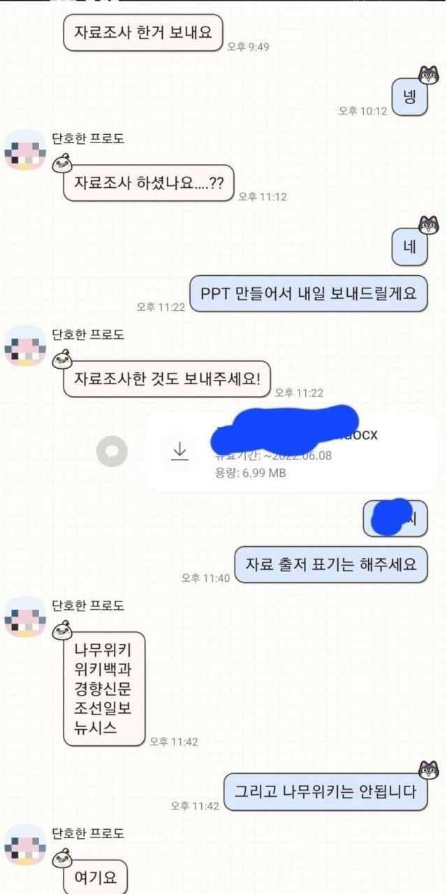Tap the cat emoticon above the 나무위키는 안됩니다 message
The height and width of the screenshot is (894, 447).
tap(428, 769)
